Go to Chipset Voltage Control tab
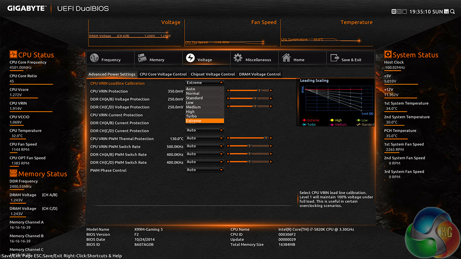Image resolution: width=461 pixels, height=259 pixels. coord(213,74)
